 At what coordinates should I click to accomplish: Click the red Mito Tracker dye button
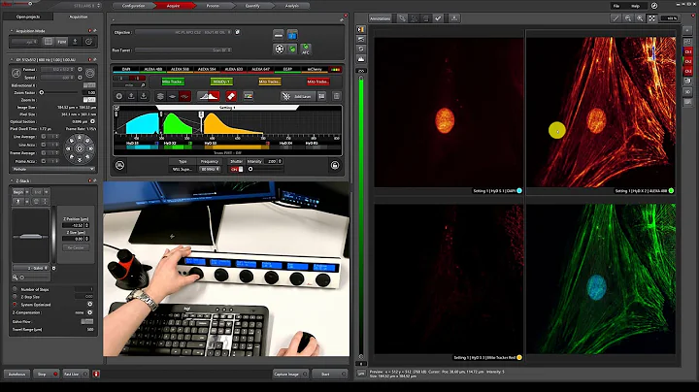tap(317, 82)
